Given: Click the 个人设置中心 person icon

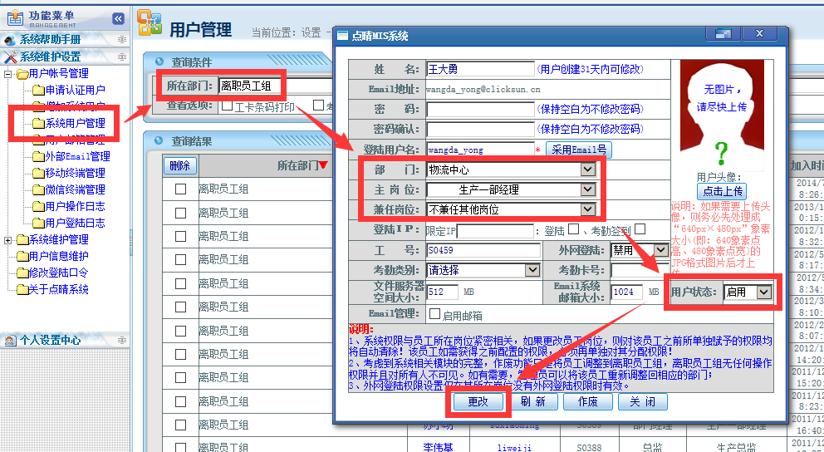Looking at the screenshot, I should point(10,341).
